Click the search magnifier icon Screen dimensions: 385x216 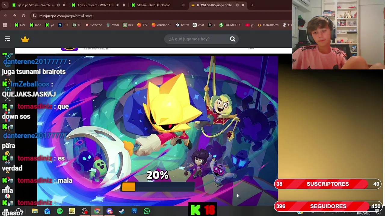233,39
